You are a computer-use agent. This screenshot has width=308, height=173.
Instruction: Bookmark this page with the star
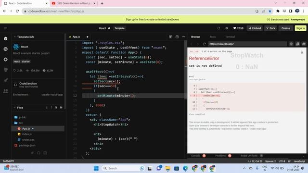pos(270,11)
